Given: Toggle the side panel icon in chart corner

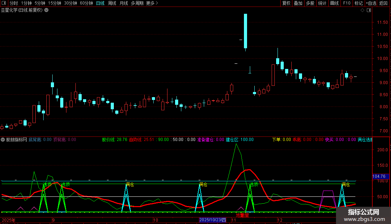Looking at the screenshot, I should (369, 10).
